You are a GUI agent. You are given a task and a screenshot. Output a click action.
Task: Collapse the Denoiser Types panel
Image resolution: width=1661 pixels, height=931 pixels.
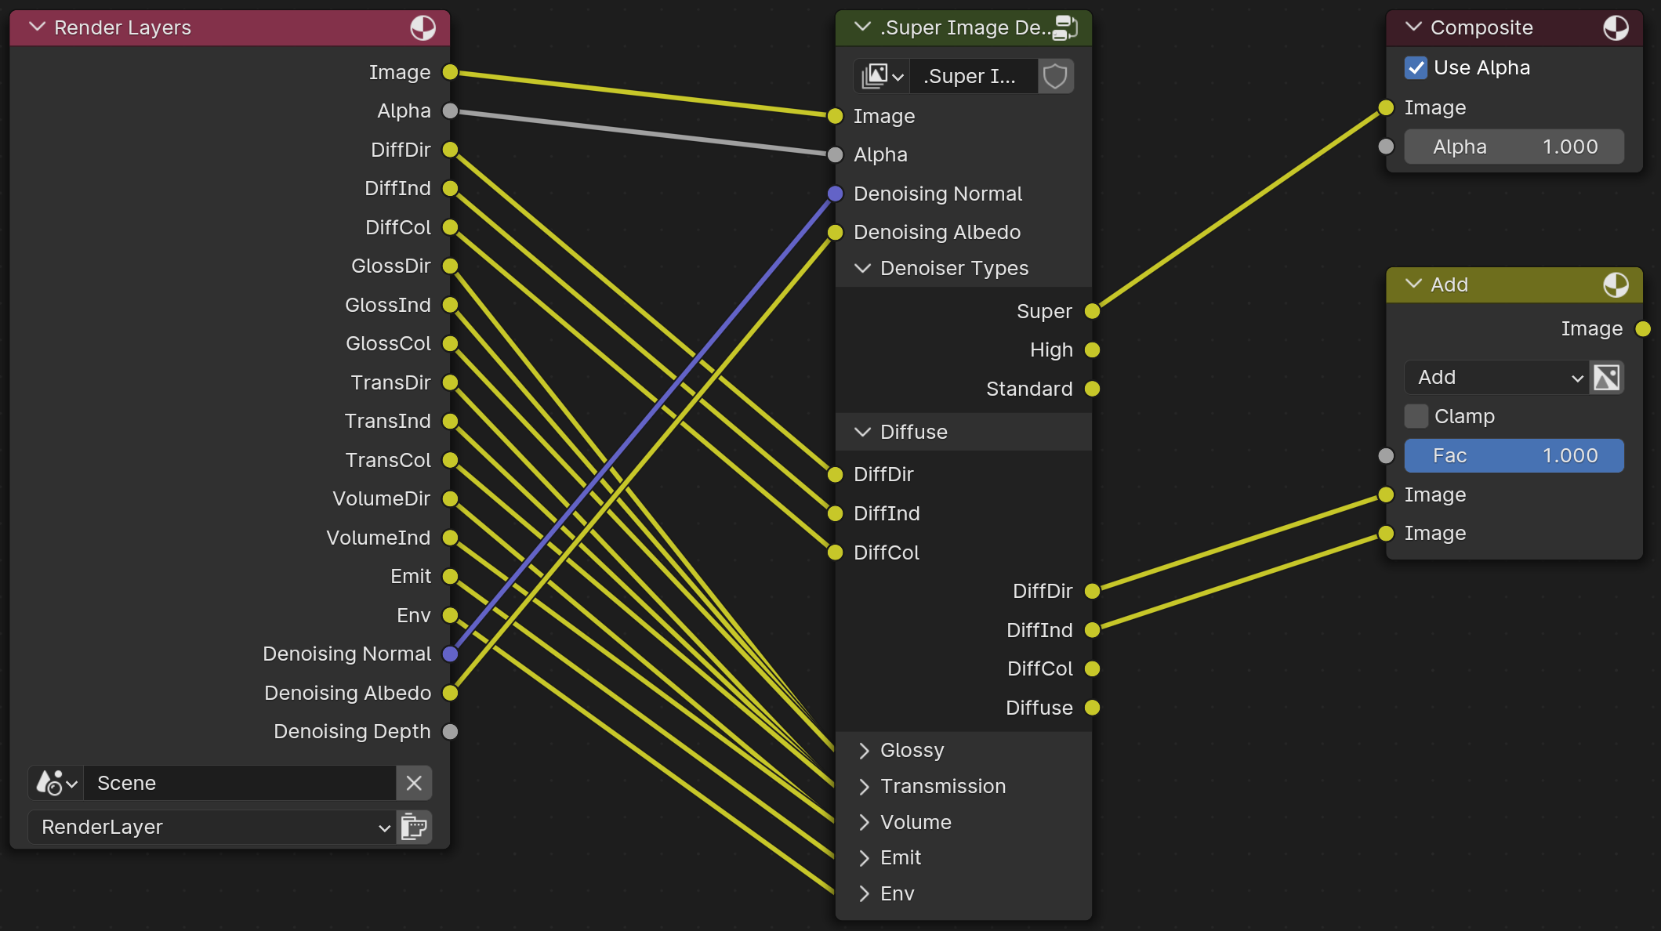click(863, 269)
